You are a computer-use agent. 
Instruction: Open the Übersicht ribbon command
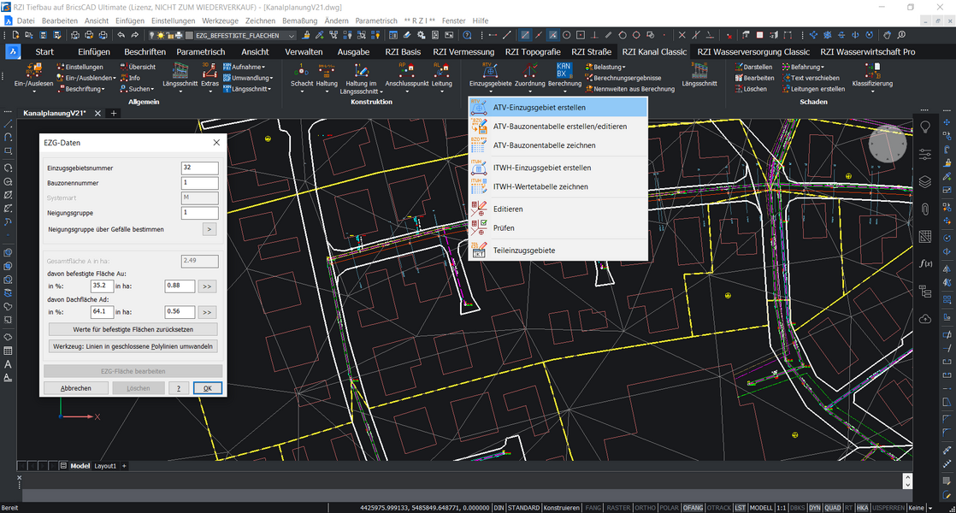tap(138, 67)
